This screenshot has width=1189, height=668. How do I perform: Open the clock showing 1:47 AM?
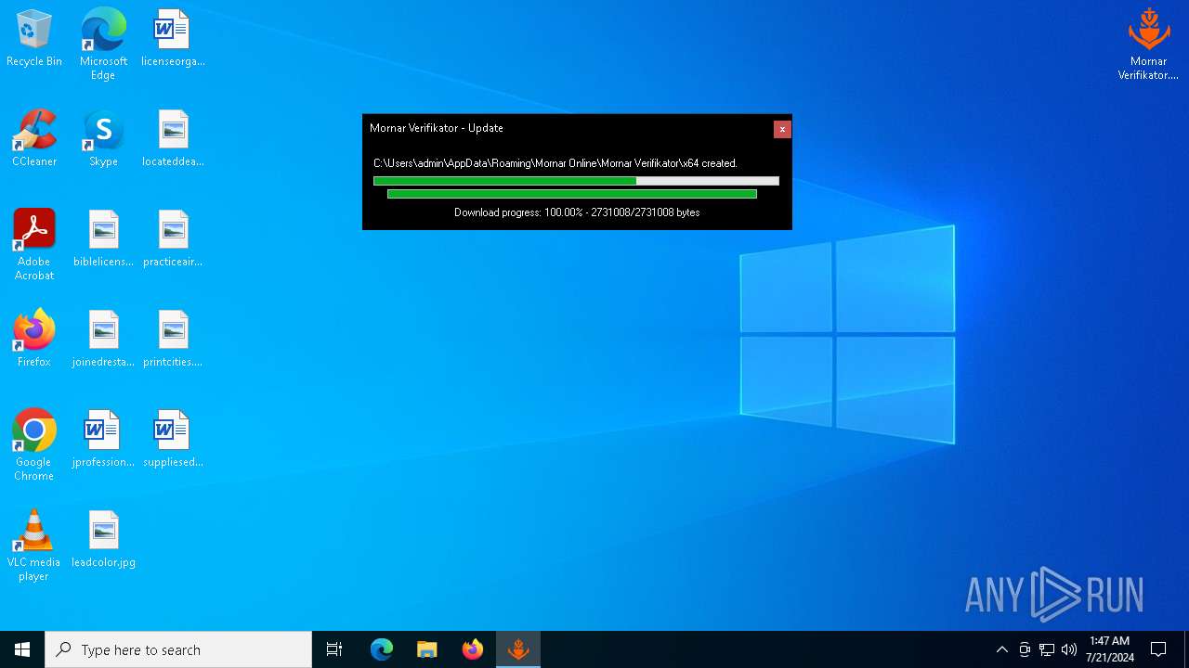1110,649
